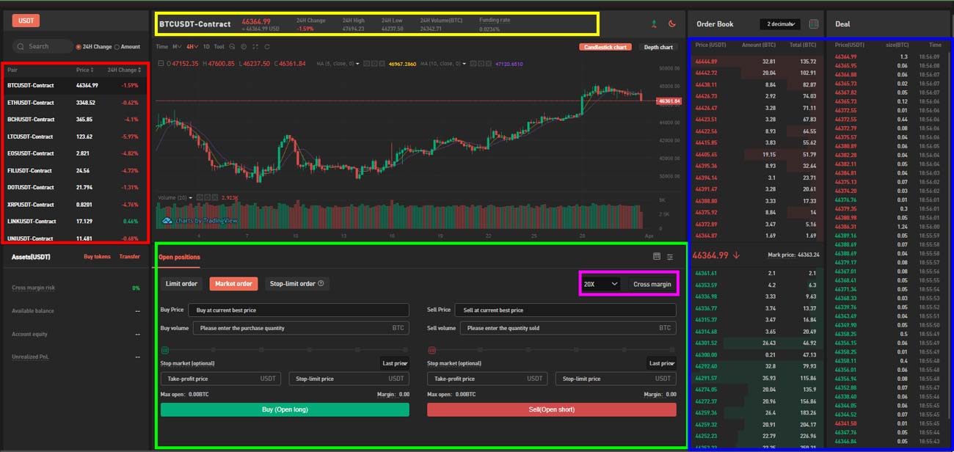
Task: Select the EOSUSDT-Contract pair
Action: pyautogui.click(x=75, y=153)
